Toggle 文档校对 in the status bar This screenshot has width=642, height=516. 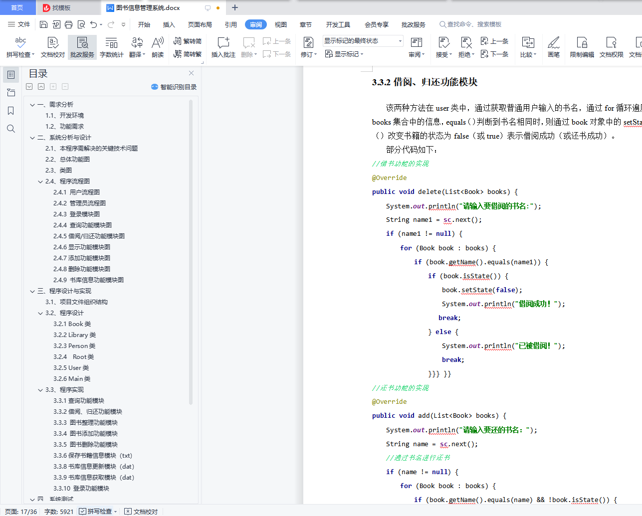141,512
